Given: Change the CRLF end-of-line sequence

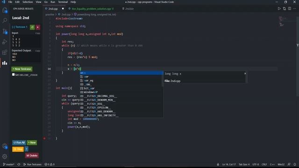Looking at the screenshot, I should (x=264, y=164).
